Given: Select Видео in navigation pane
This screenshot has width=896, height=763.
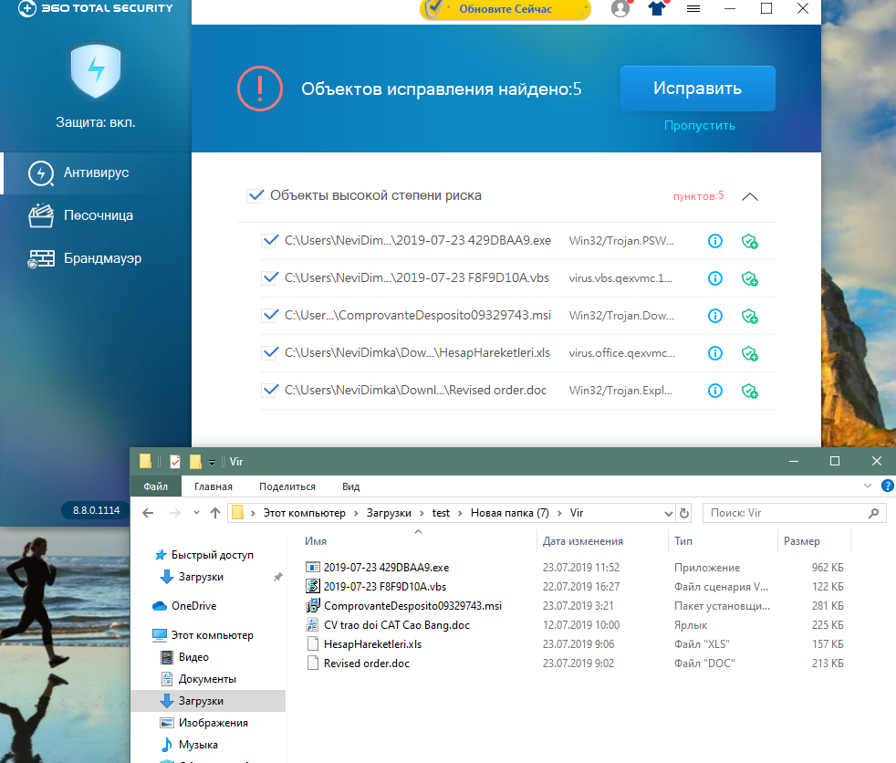Looking at the screenshot, I should pyautogui.click(x=193, y=657).
